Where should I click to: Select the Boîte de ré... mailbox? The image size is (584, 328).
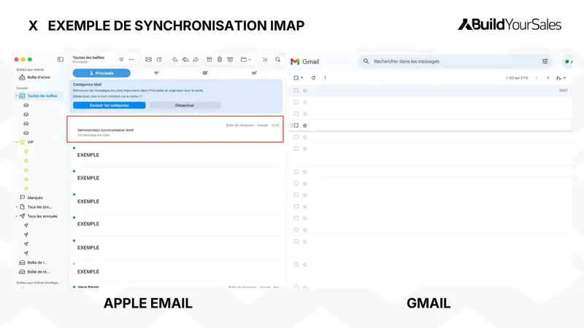(34, 272)
